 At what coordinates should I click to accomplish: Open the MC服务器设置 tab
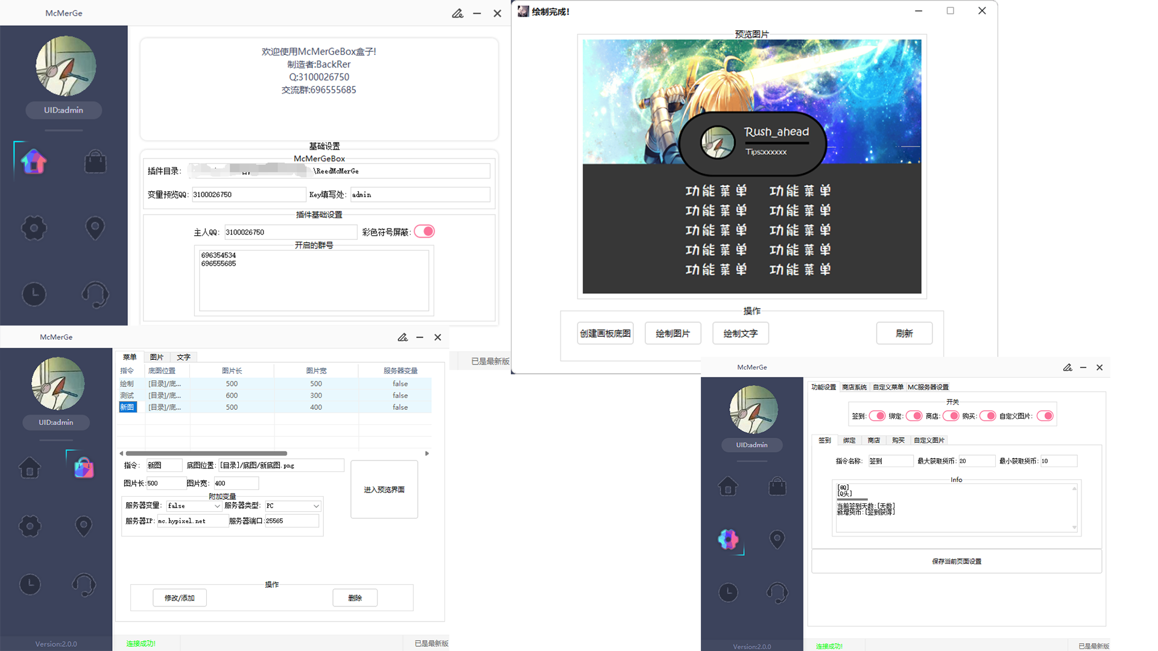(928, 387)
